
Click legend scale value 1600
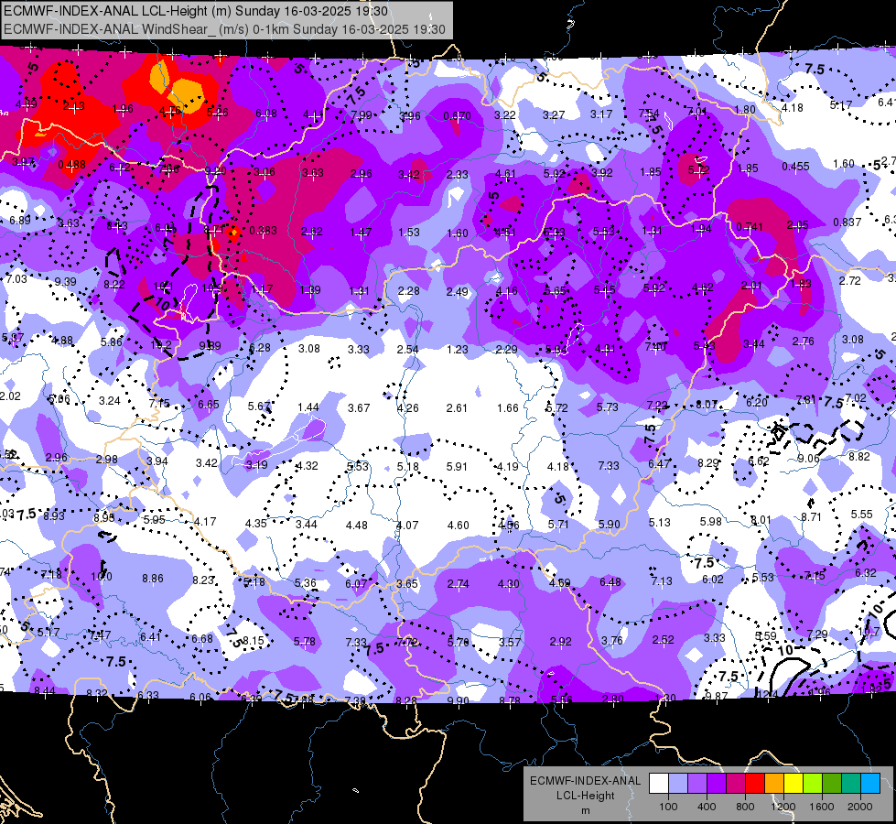pos(822,807)
